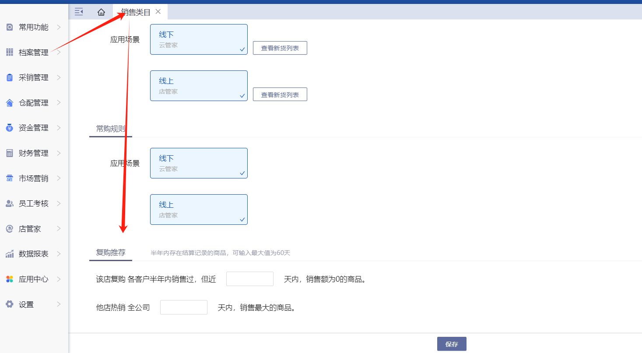Toggle 线下 云管家 card under 常购规则

[x=199, y=163]
